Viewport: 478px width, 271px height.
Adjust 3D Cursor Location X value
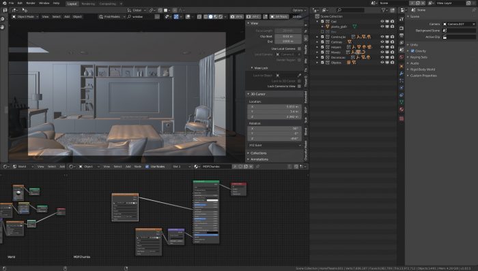(275, 107)
